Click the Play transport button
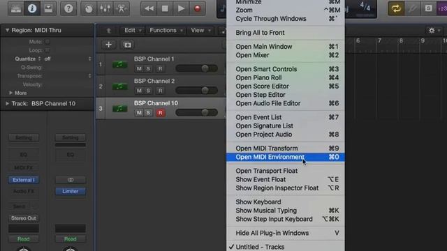Viewport: 447px width, 251px height. pyautogui.click(x=181, y=8)
